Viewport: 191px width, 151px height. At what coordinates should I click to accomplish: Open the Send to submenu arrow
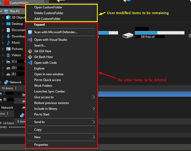tap(94, 122)
